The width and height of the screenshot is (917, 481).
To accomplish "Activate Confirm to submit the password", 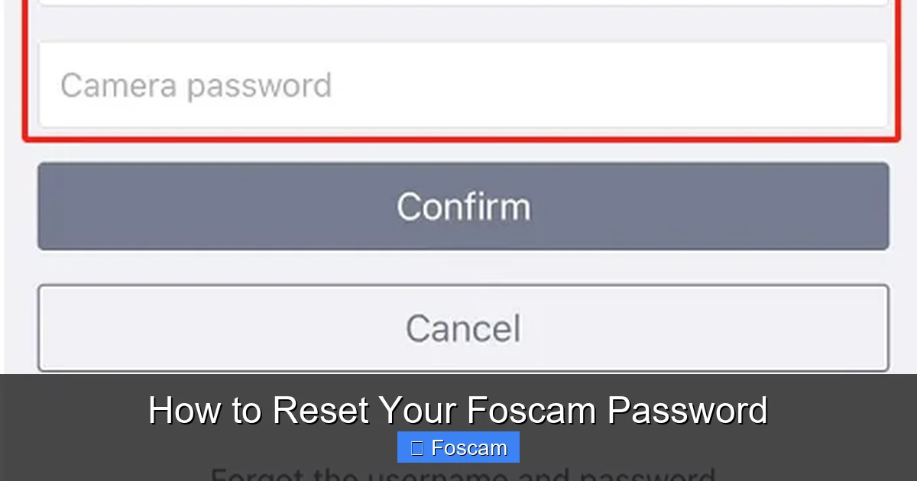I will click(x=463, y=206).
